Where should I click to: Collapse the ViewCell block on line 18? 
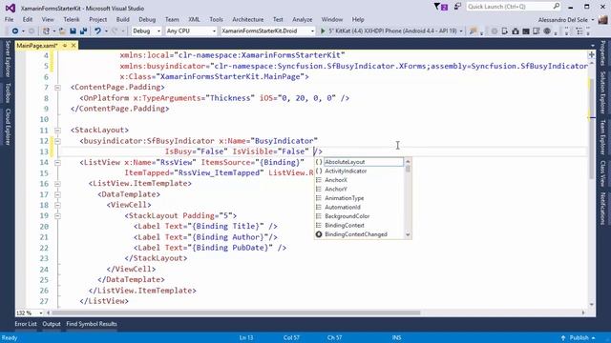point(57,206)
